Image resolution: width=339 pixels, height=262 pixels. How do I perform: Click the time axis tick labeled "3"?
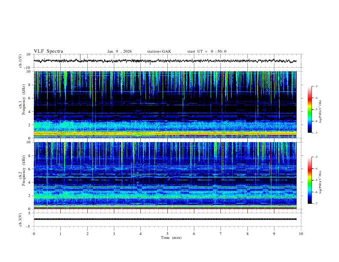point(114,234)
